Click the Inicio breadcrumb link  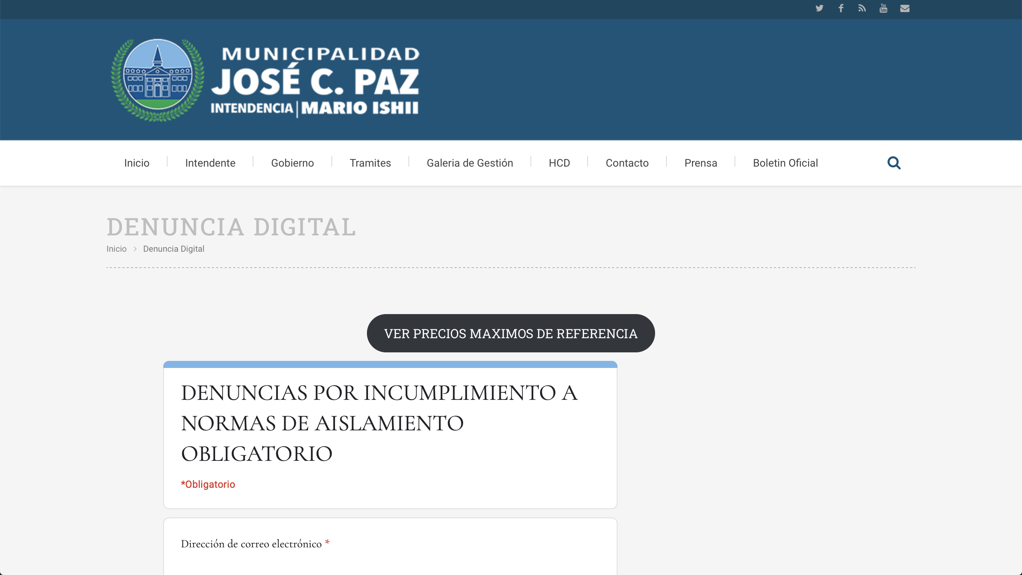116,249
